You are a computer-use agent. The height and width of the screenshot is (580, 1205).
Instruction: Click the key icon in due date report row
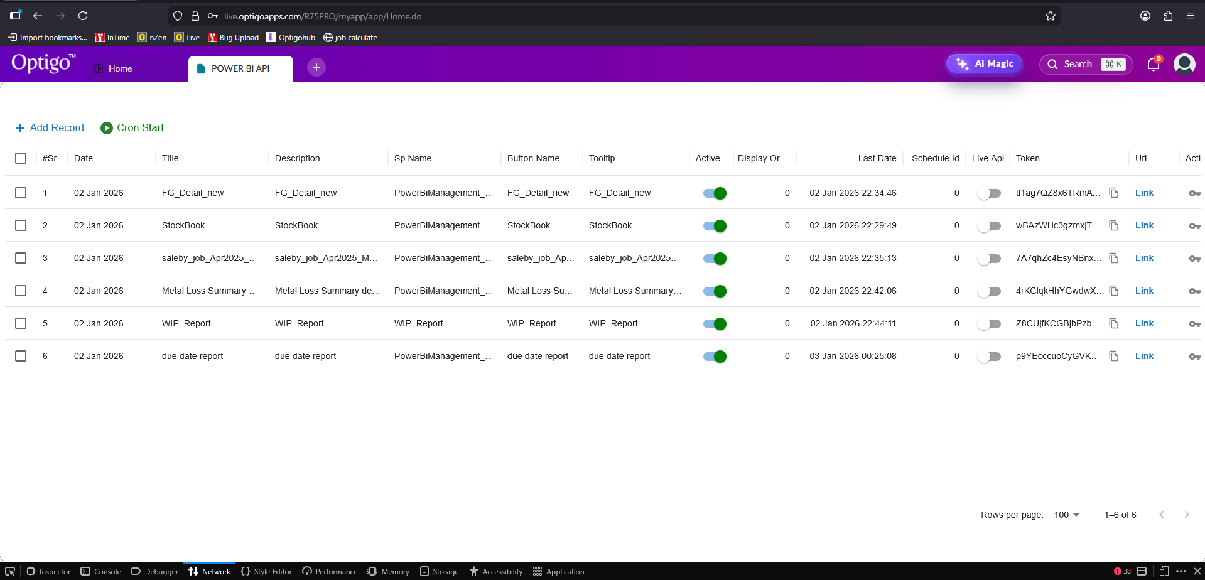[1194, 357]
